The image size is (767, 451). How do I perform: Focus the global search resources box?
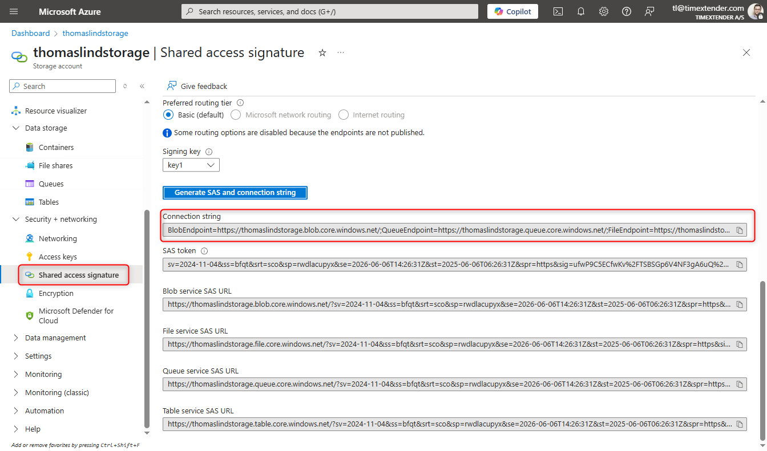[x=330, y=11]
